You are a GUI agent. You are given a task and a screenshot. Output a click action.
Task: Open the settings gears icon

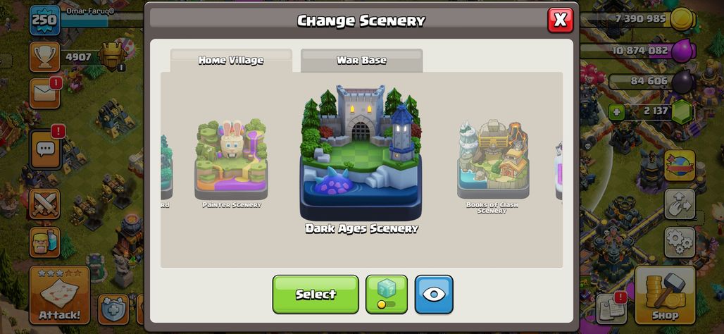[680, 242]
